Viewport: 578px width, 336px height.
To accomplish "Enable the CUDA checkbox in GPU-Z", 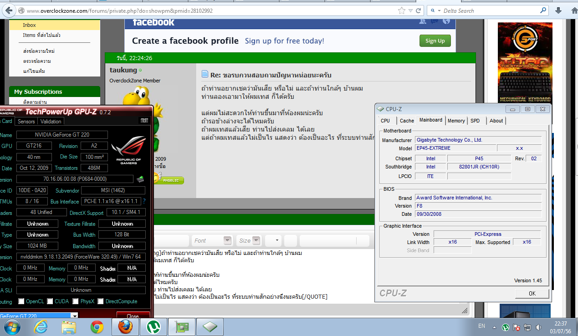I will click(50, 301).
